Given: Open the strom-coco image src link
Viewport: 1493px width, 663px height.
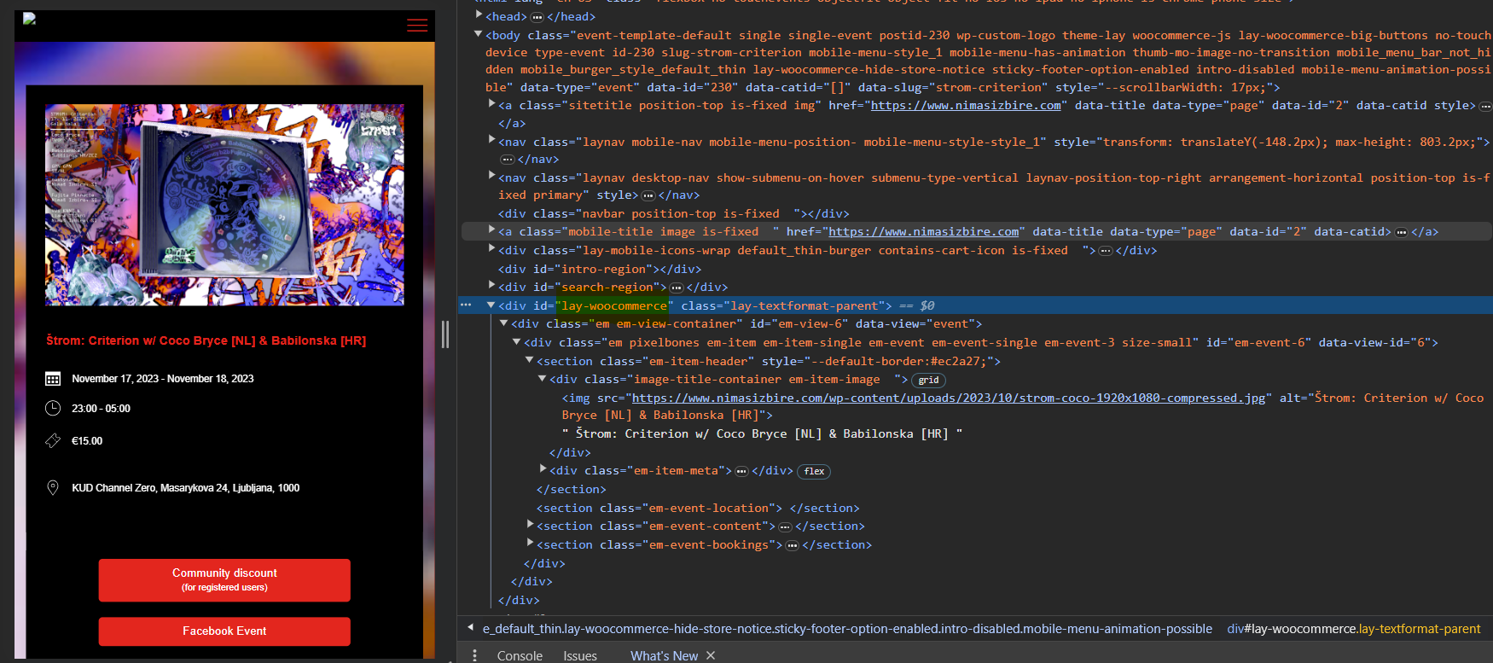Looking at the screenshot, I should [948, 398].
